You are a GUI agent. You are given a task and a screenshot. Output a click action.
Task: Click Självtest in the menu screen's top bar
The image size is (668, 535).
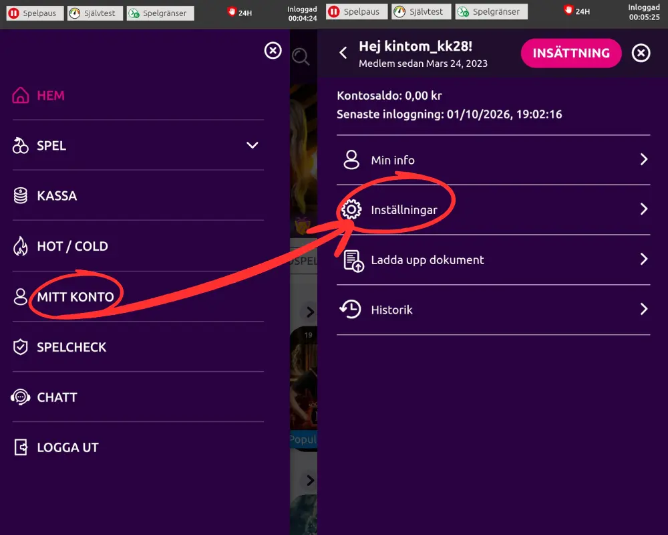(95, 13)
